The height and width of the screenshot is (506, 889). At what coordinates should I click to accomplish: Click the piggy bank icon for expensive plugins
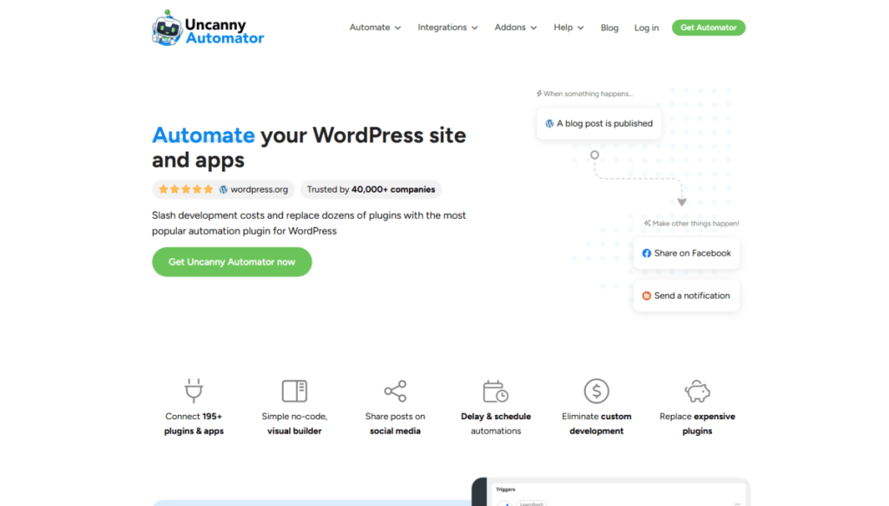click(x=697, y=391)
